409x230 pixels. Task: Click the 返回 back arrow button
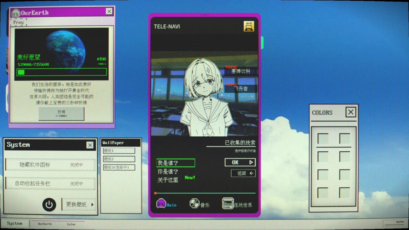click(243, 173)
